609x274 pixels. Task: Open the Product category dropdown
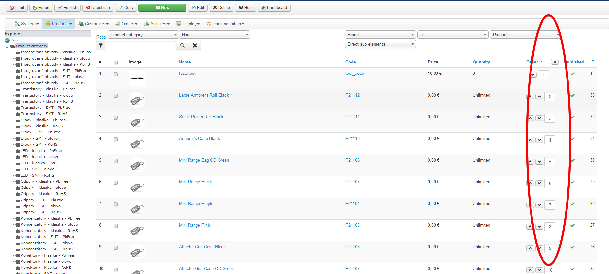pos(143,35)
